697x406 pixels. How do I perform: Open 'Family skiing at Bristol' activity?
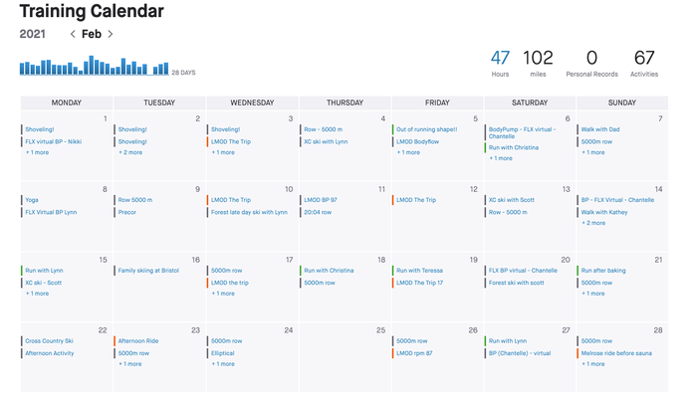[x=148, y=270]
